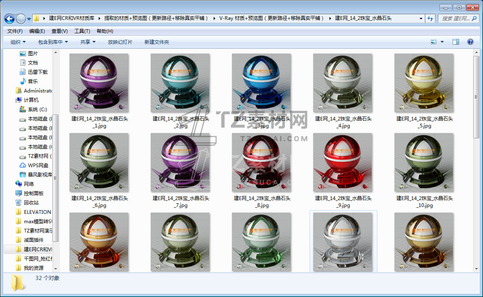Screen dimensions: 483x297
Task: Open the 工具(T) menu
Action: 82,31
